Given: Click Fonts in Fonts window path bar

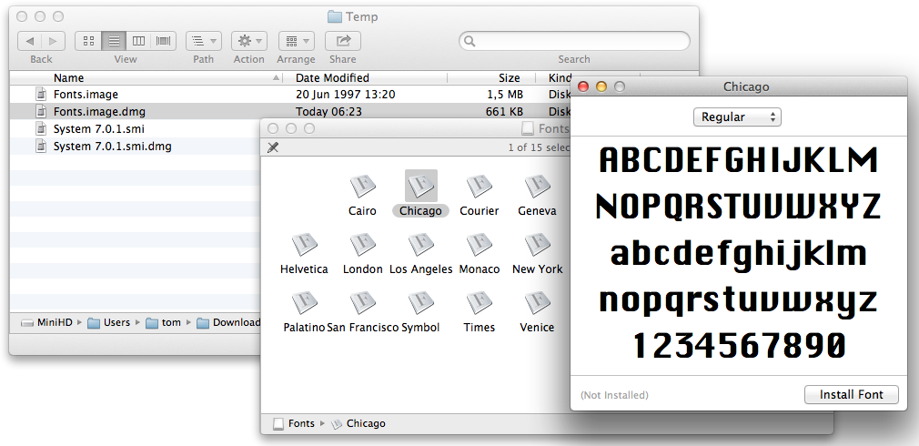Looking at the screenshot, I should coord(294,423).
